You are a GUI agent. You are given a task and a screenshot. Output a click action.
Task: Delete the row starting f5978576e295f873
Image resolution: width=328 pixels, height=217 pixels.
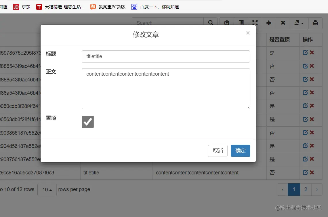[x=312, y=53]
